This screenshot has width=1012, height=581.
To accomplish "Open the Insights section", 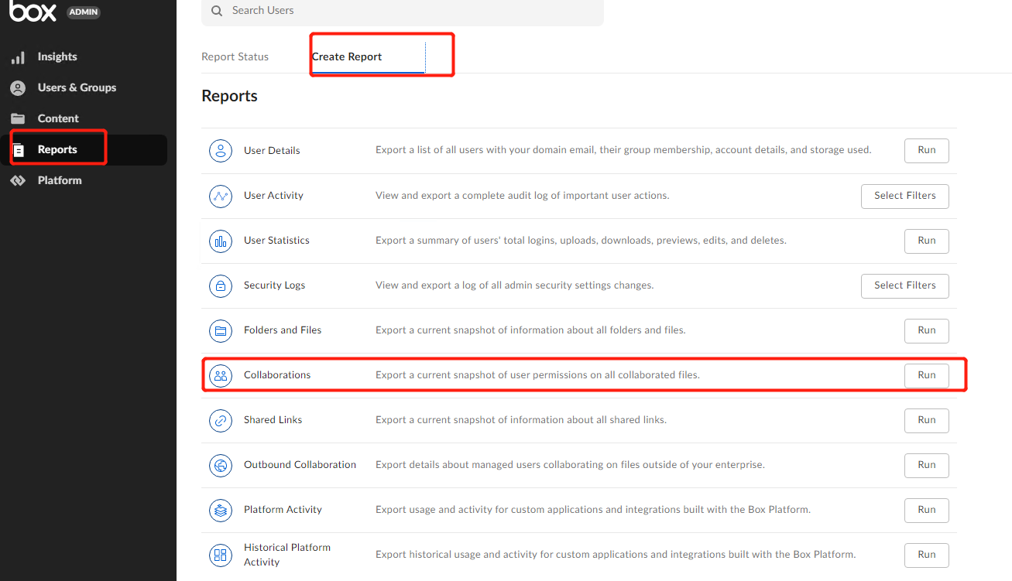I will pyautogui.click(x=57, y=57).
